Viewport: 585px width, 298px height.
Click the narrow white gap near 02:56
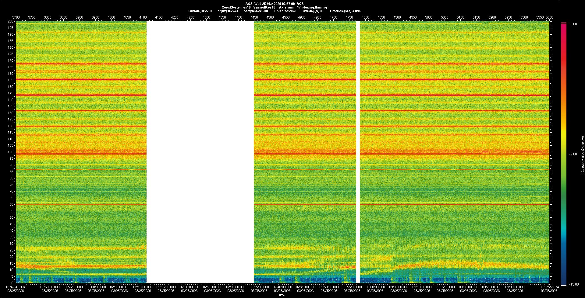pos(358,152)
